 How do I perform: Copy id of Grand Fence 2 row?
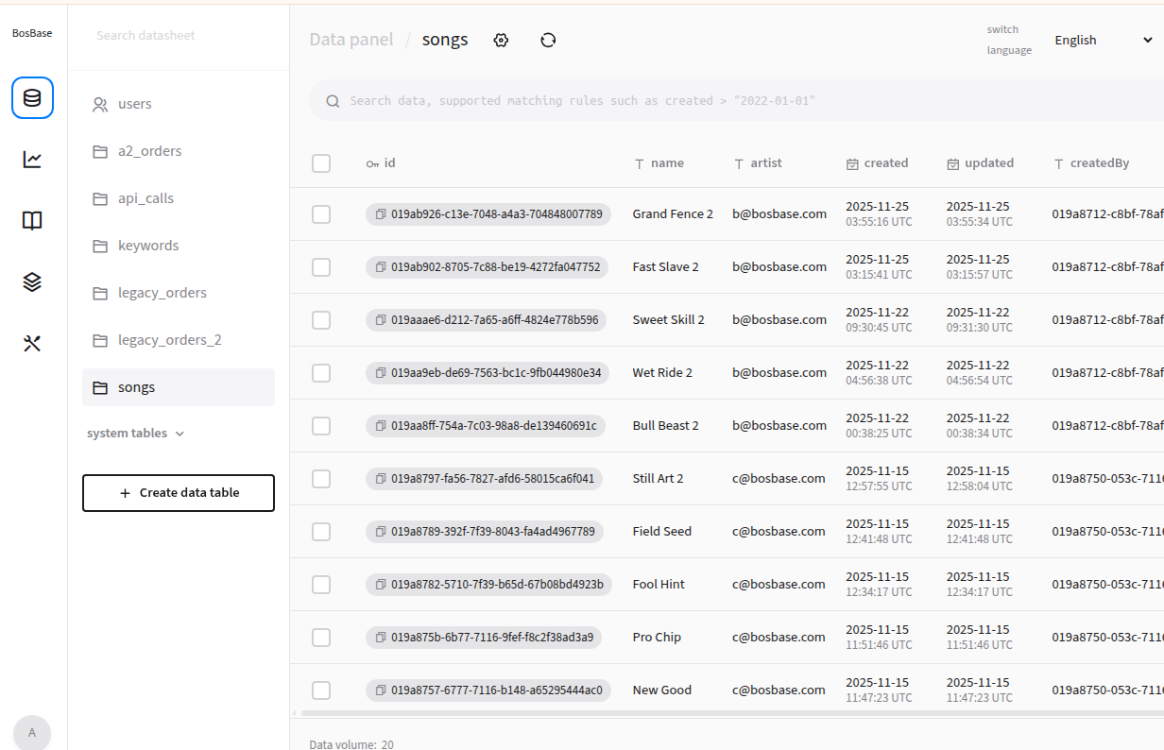click(x=381, y=214)
